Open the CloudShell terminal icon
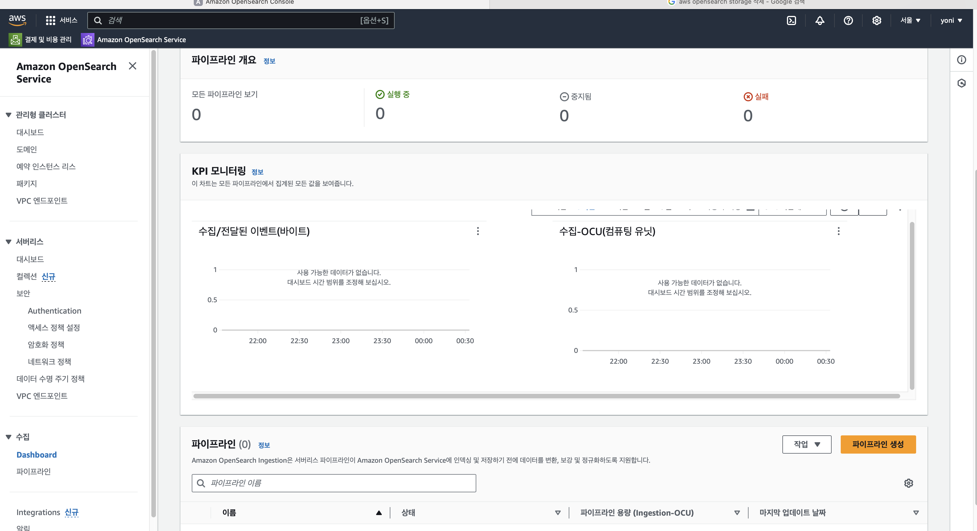 point(791,20)
